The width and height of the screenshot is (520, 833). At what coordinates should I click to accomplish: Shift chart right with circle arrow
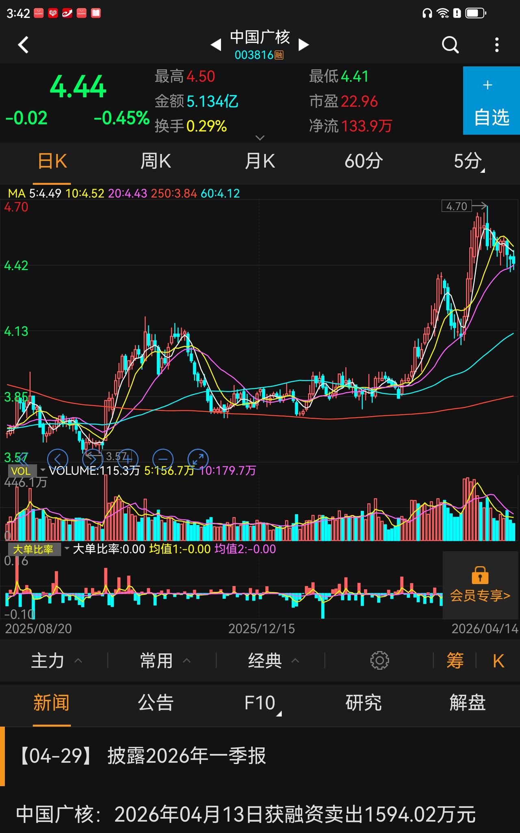pyautogui.click(x=93, y=459)
